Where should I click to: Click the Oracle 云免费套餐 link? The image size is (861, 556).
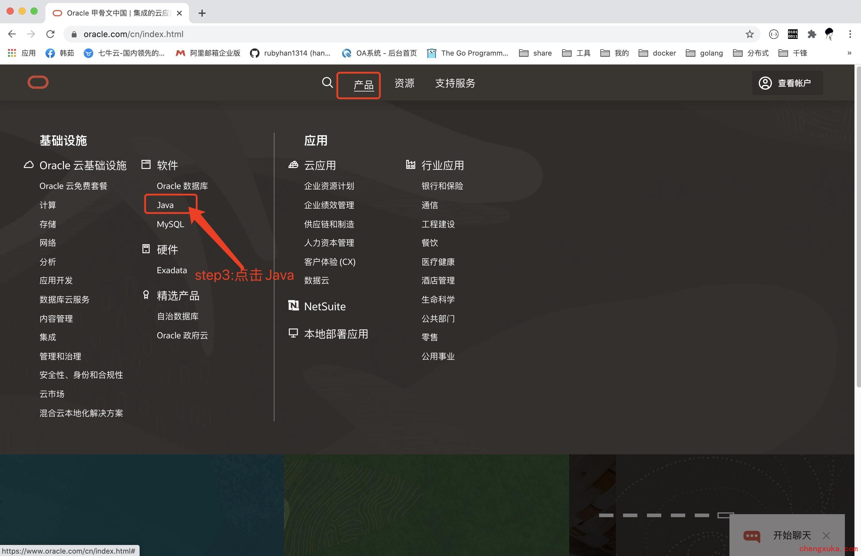coord(74,186)
